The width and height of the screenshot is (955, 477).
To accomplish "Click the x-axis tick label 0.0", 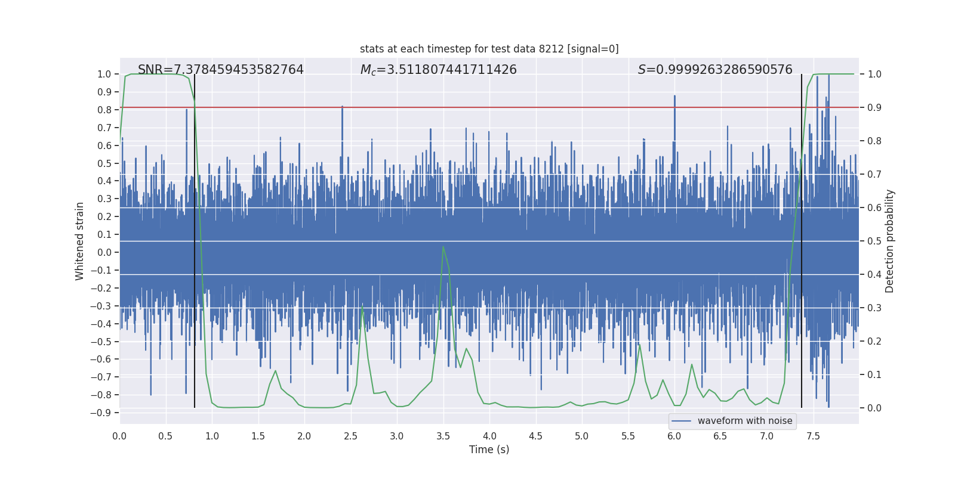I will click(x=119, y=436).
